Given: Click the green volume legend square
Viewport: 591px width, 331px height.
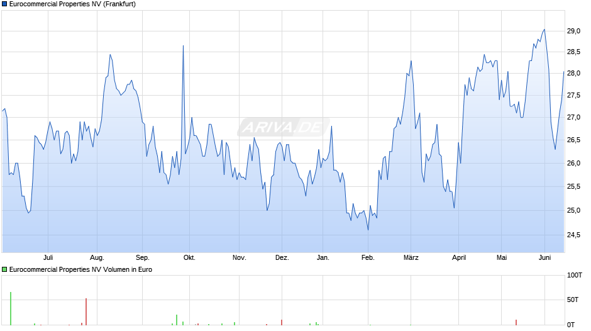Looking at the screenshot, I should 4,269.
